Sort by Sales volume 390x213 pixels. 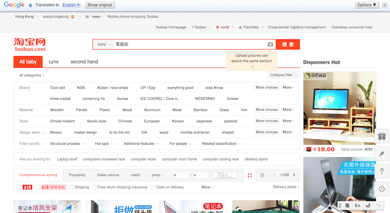click(x=108, y=175)
